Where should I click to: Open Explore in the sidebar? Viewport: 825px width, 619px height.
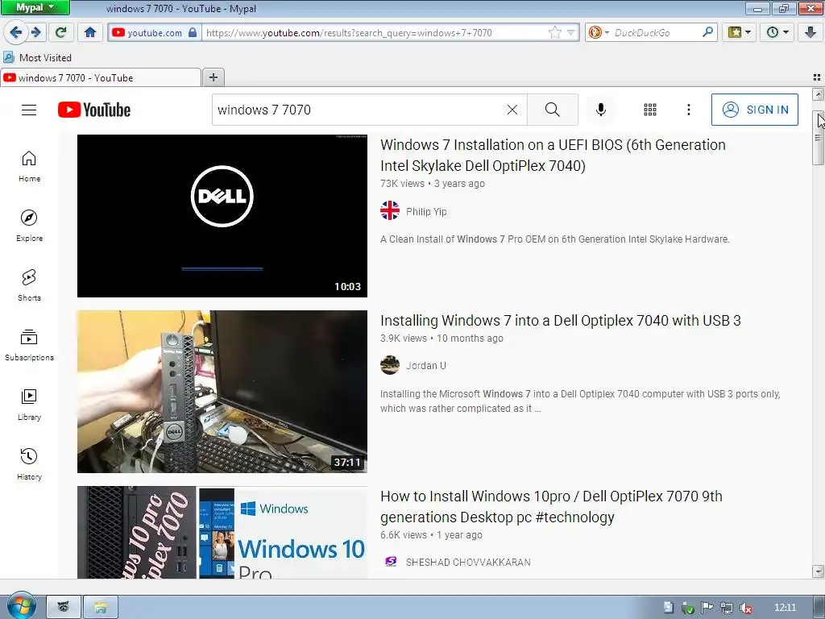[29, 226]
